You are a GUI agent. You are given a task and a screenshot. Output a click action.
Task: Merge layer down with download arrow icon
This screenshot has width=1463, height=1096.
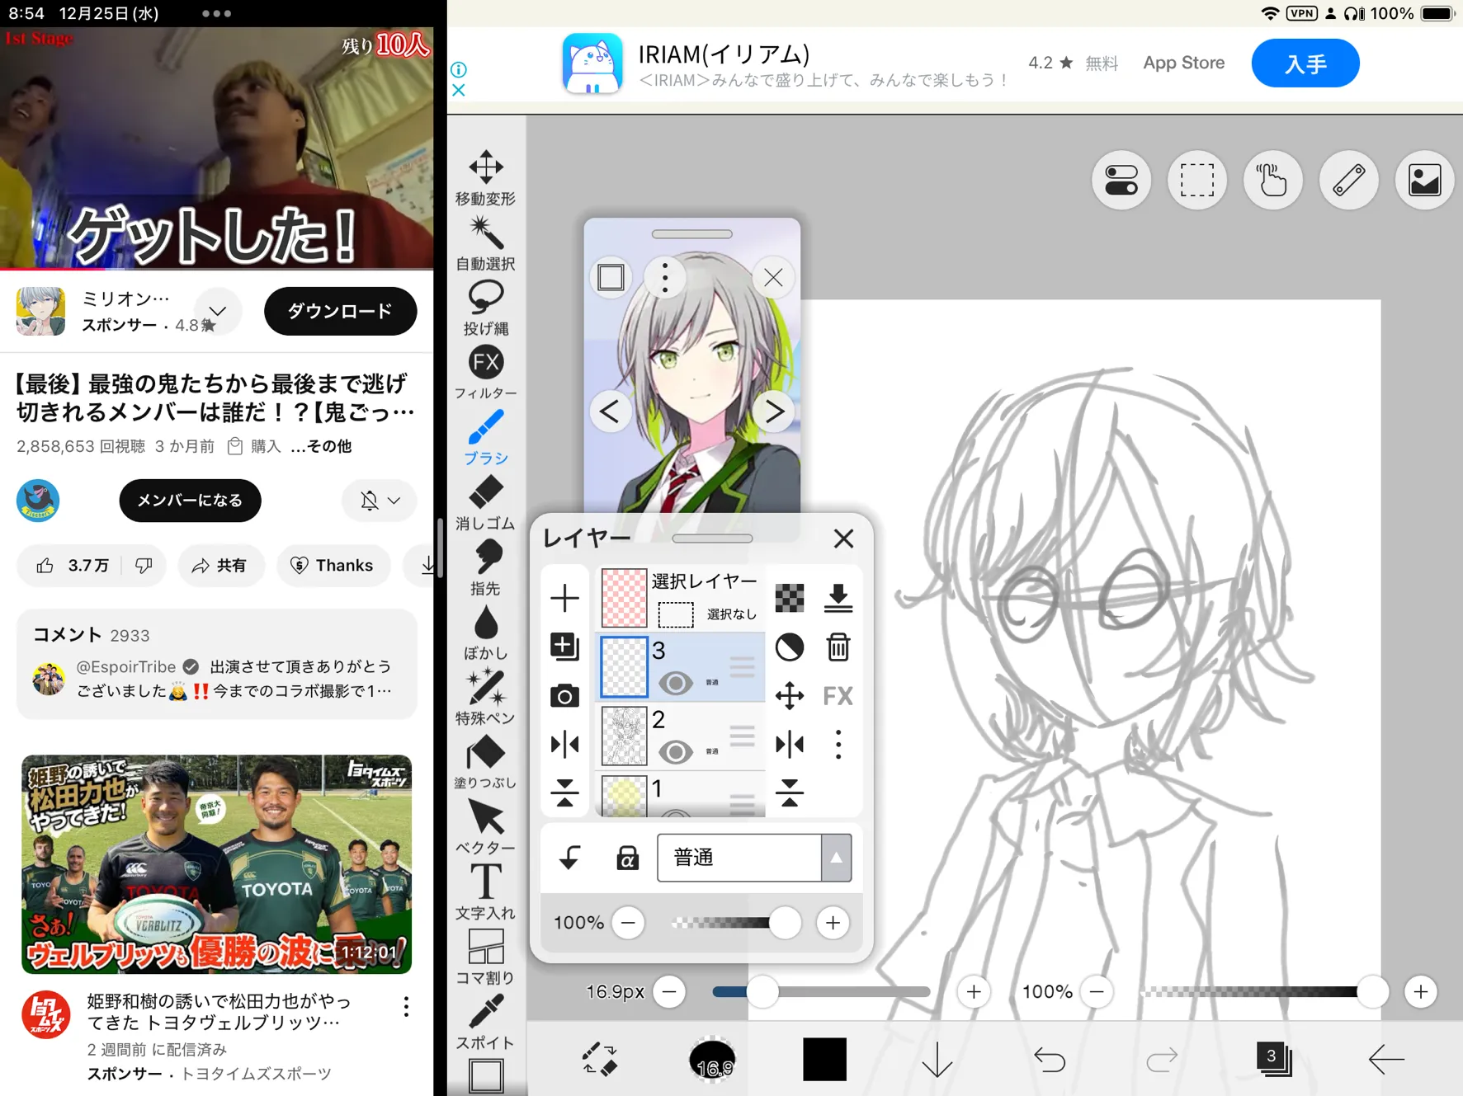(838, 598)
